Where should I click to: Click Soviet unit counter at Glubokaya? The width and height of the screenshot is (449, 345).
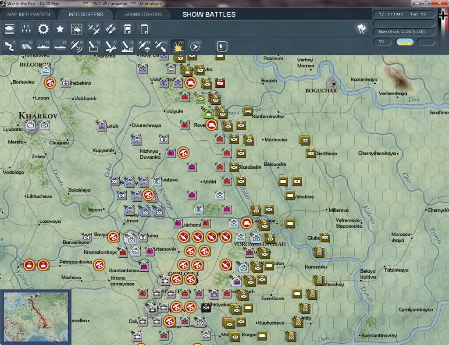325,237
